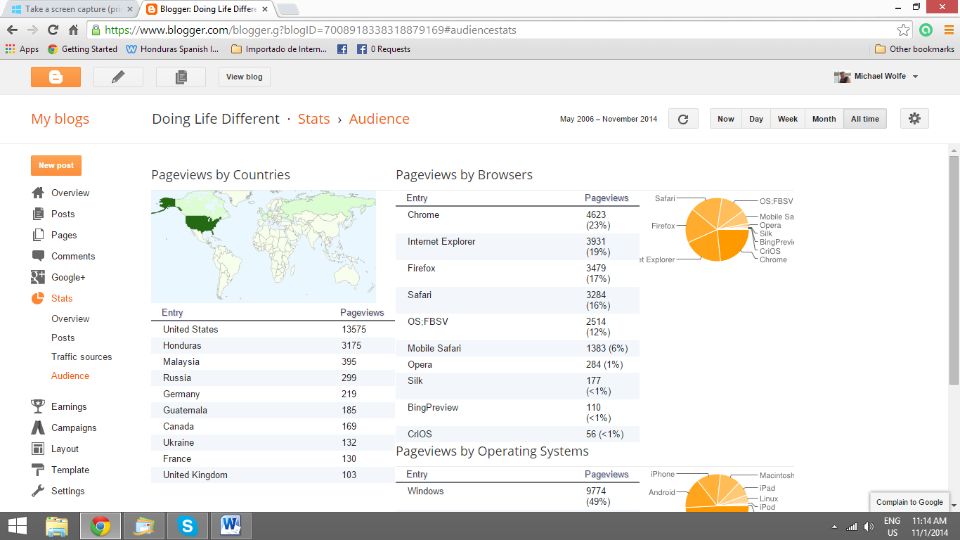Click the orange New post button

click(56, 165)
